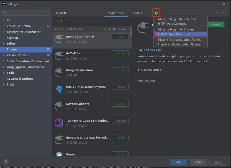Click the Tabnine plugin logo
The width and height of the screenshot is (231, 168).
tap(59, 123)
